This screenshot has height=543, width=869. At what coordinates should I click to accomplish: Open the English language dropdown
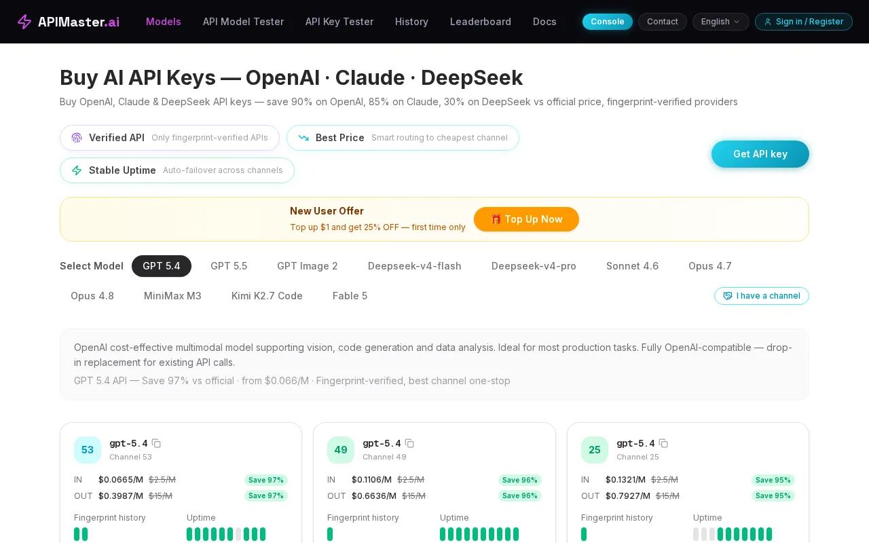point(721,22)
